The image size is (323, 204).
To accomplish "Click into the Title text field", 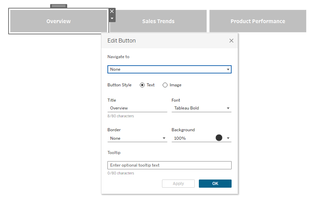I will [x=137, y=108].
